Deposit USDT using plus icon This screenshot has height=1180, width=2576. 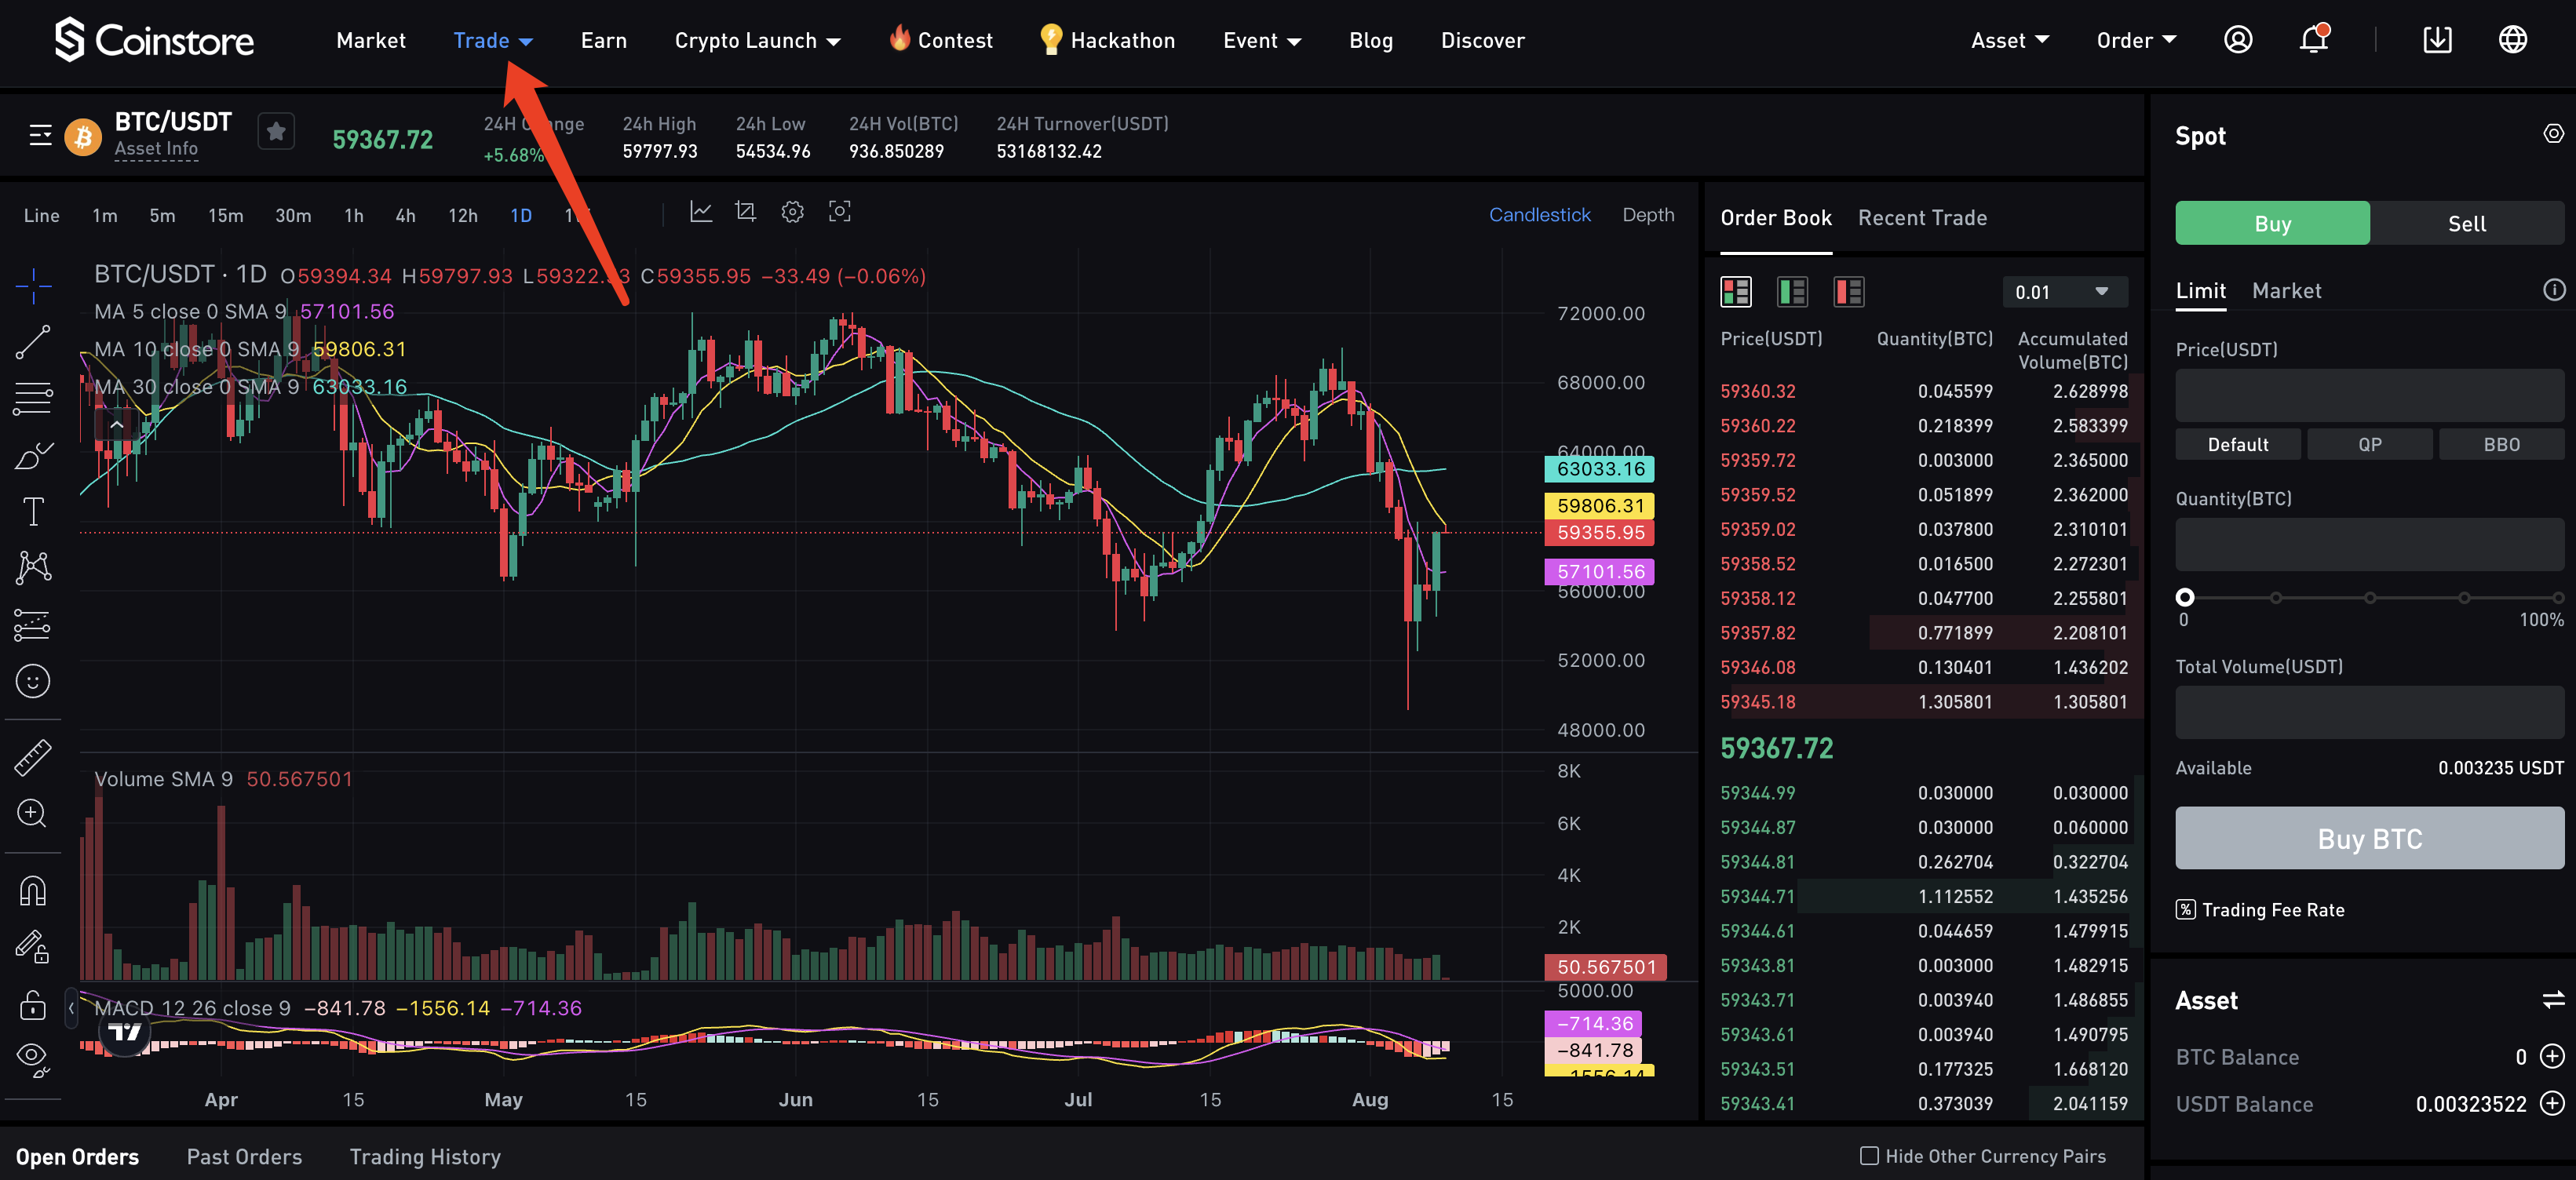(x=2552, y=1103)
